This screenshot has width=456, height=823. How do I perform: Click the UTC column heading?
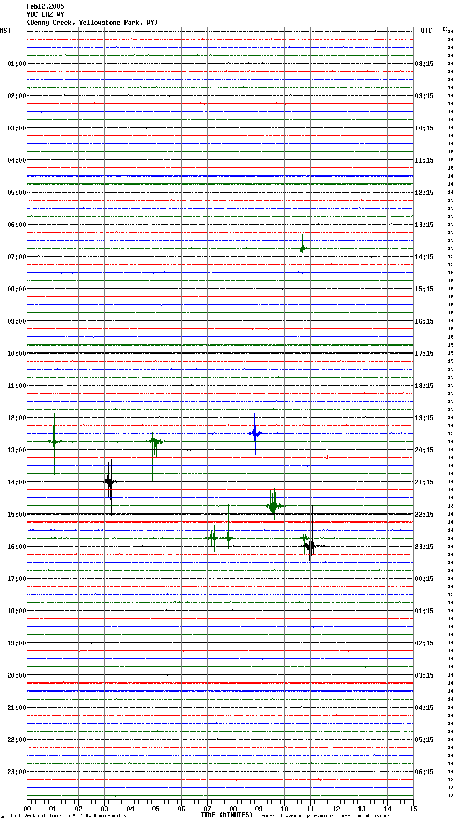pyautogui.click(x=426, y=31)
